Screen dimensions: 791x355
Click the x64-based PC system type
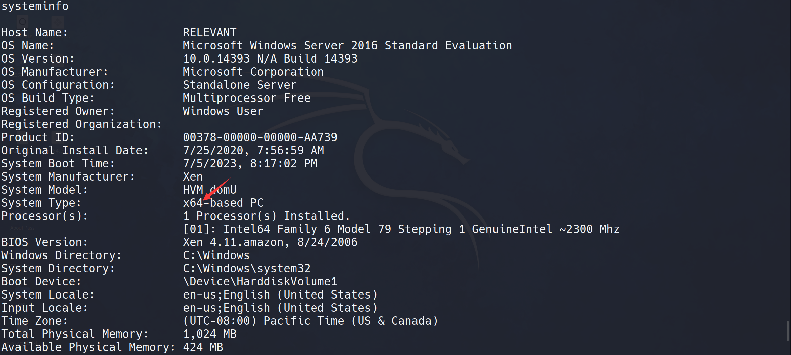[x=223, y=203]
